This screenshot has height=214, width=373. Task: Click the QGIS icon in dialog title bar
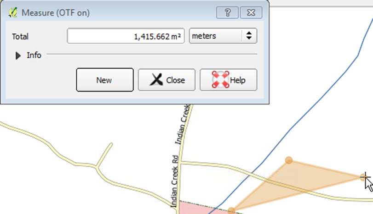13,12
